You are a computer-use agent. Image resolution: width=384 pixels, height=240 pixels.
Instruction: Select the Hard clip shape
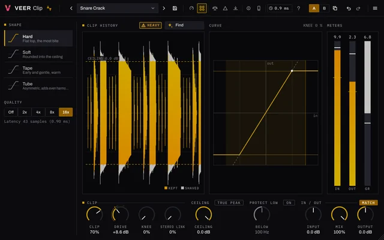click(x=38, y=38)
